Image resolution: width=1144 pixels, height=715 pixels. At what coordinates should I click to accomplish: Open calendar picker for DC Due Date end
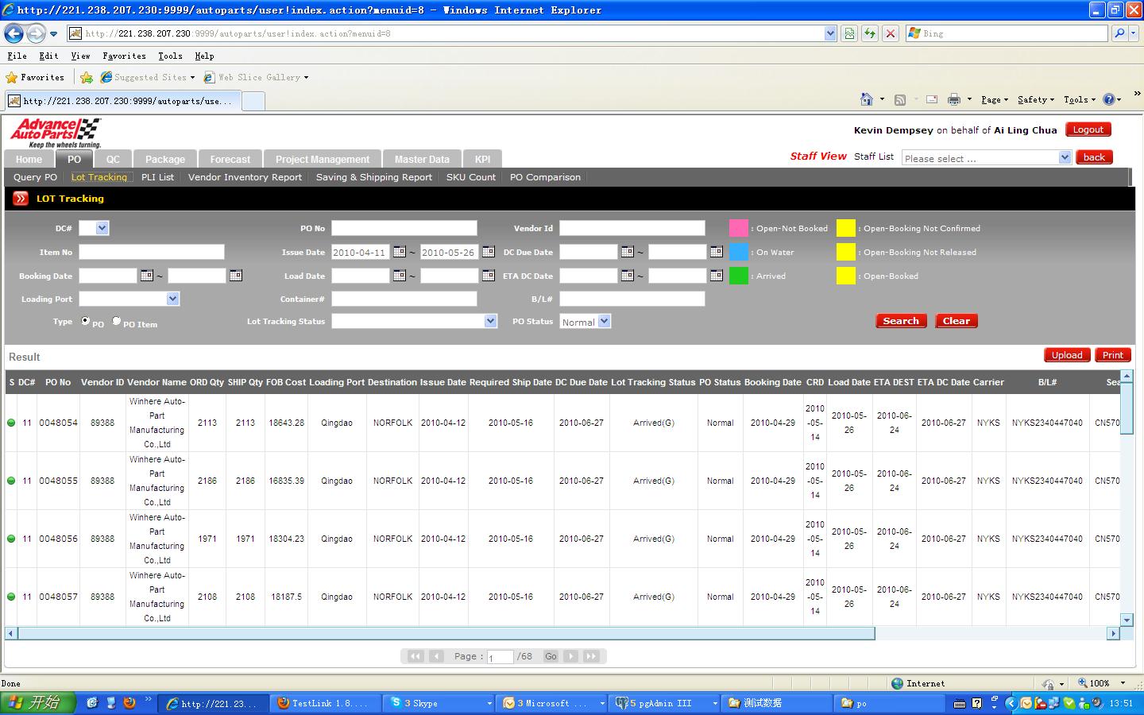coord(717,252)
